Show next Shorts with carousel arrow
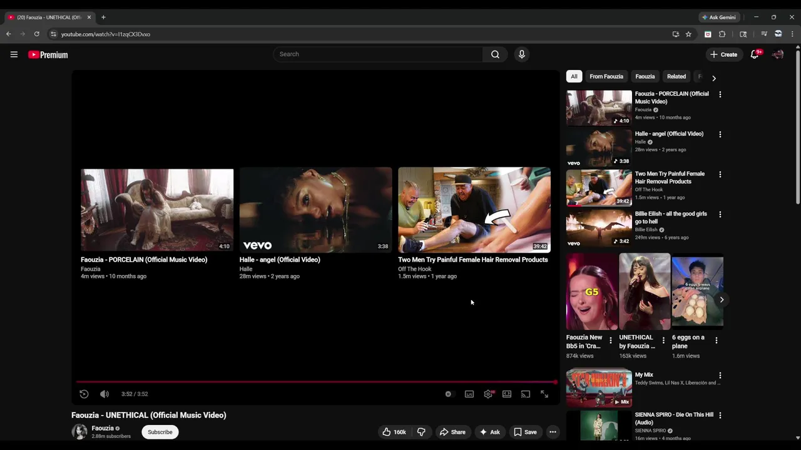801x450 pixels. click(x=722, y=299)
